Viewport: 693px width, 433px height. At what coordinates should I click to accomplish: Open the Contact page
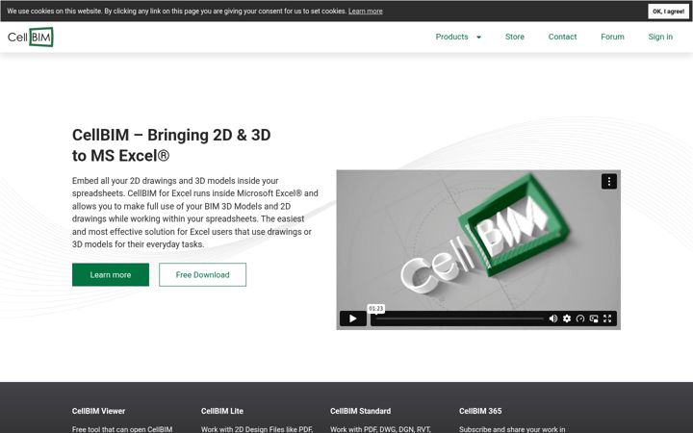pyautogui.click(x=562, y=37)
